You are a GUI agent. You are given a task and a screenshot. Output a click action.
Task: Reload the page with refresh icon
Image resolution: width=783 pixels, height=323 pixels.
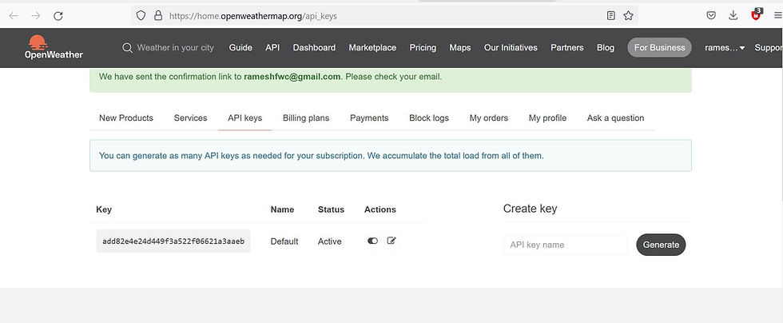coord(58,16)
